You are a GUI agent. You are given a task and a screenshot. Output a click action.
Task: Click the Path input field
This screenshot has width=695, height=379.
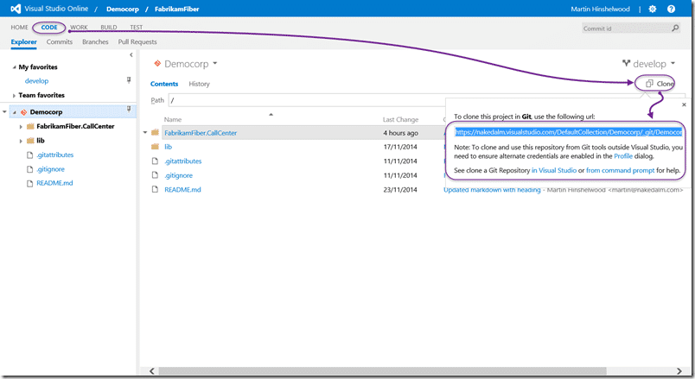click(307, 100)
